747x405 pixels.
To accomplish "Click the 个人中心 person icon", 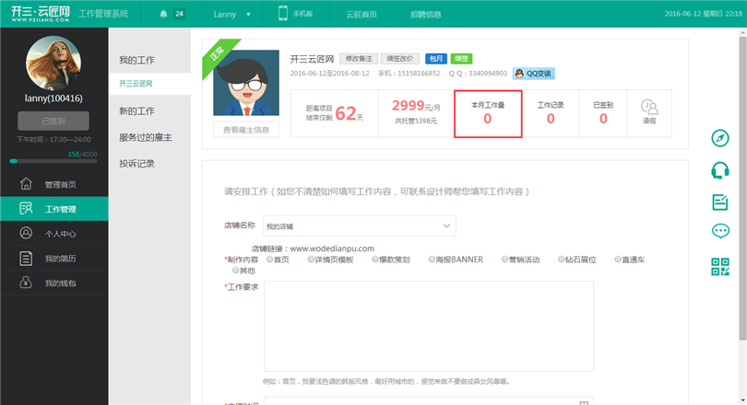I will [26, 233].
